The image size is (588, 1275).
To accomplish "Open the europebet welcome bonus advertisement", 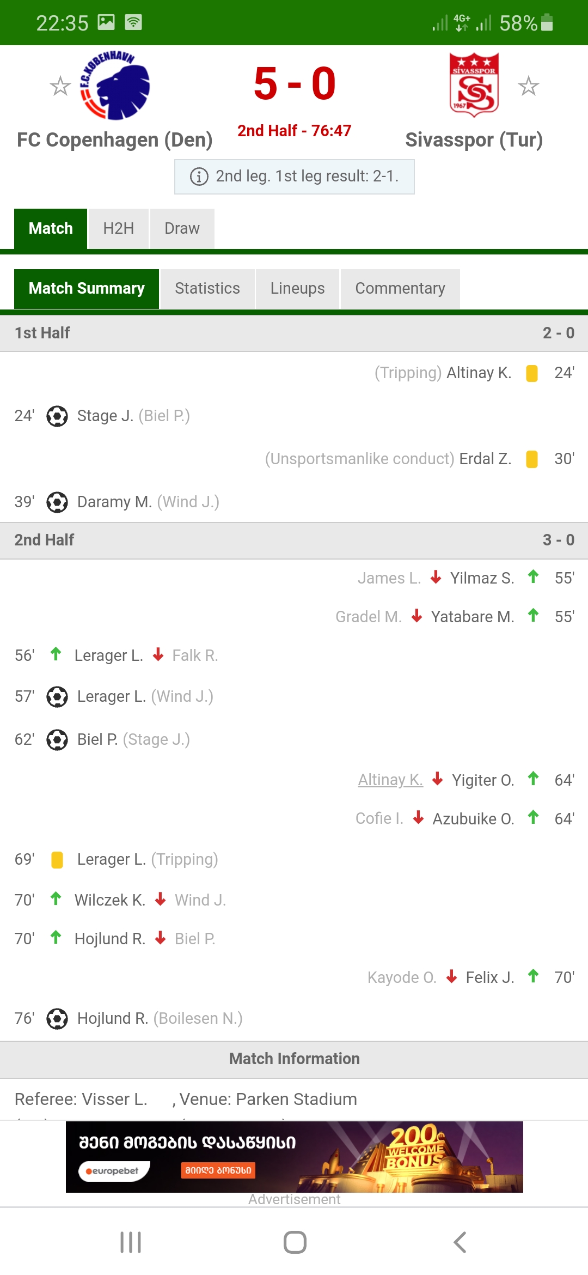I will (294, 1157).
